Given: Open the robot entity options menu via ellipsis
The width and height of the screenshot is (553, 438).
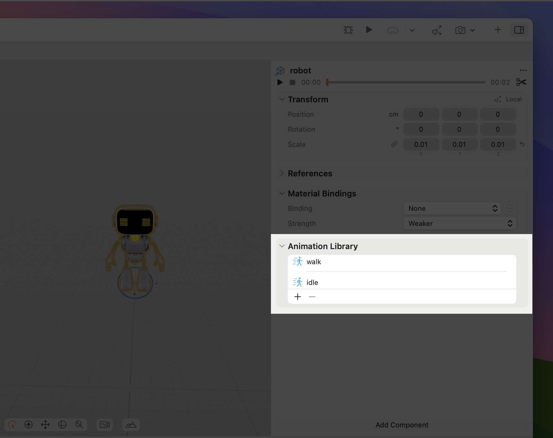Looking at the screenshot, I should [523, 70].
